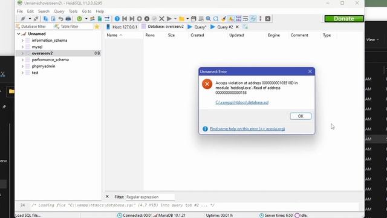The image size is (387, 218).
Task: Toggle wrap long lines button
Action: coord(246,19)
